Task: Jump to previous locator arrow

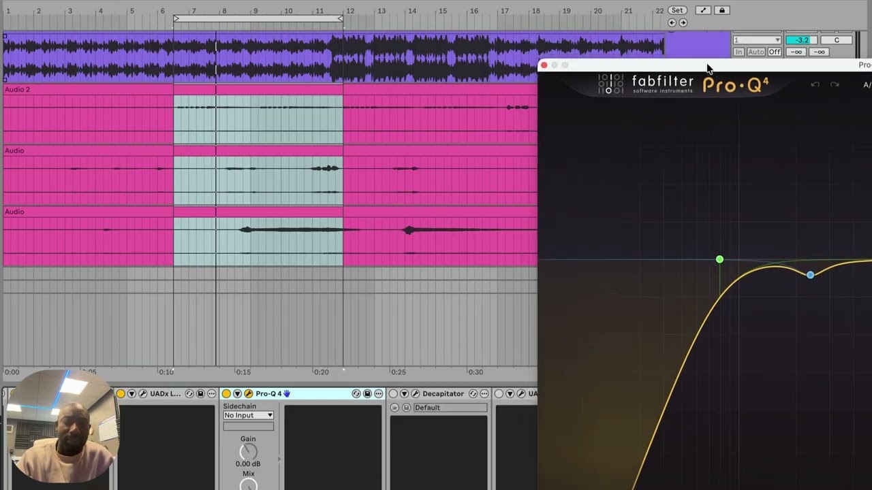Action: [x=672, y=22]
